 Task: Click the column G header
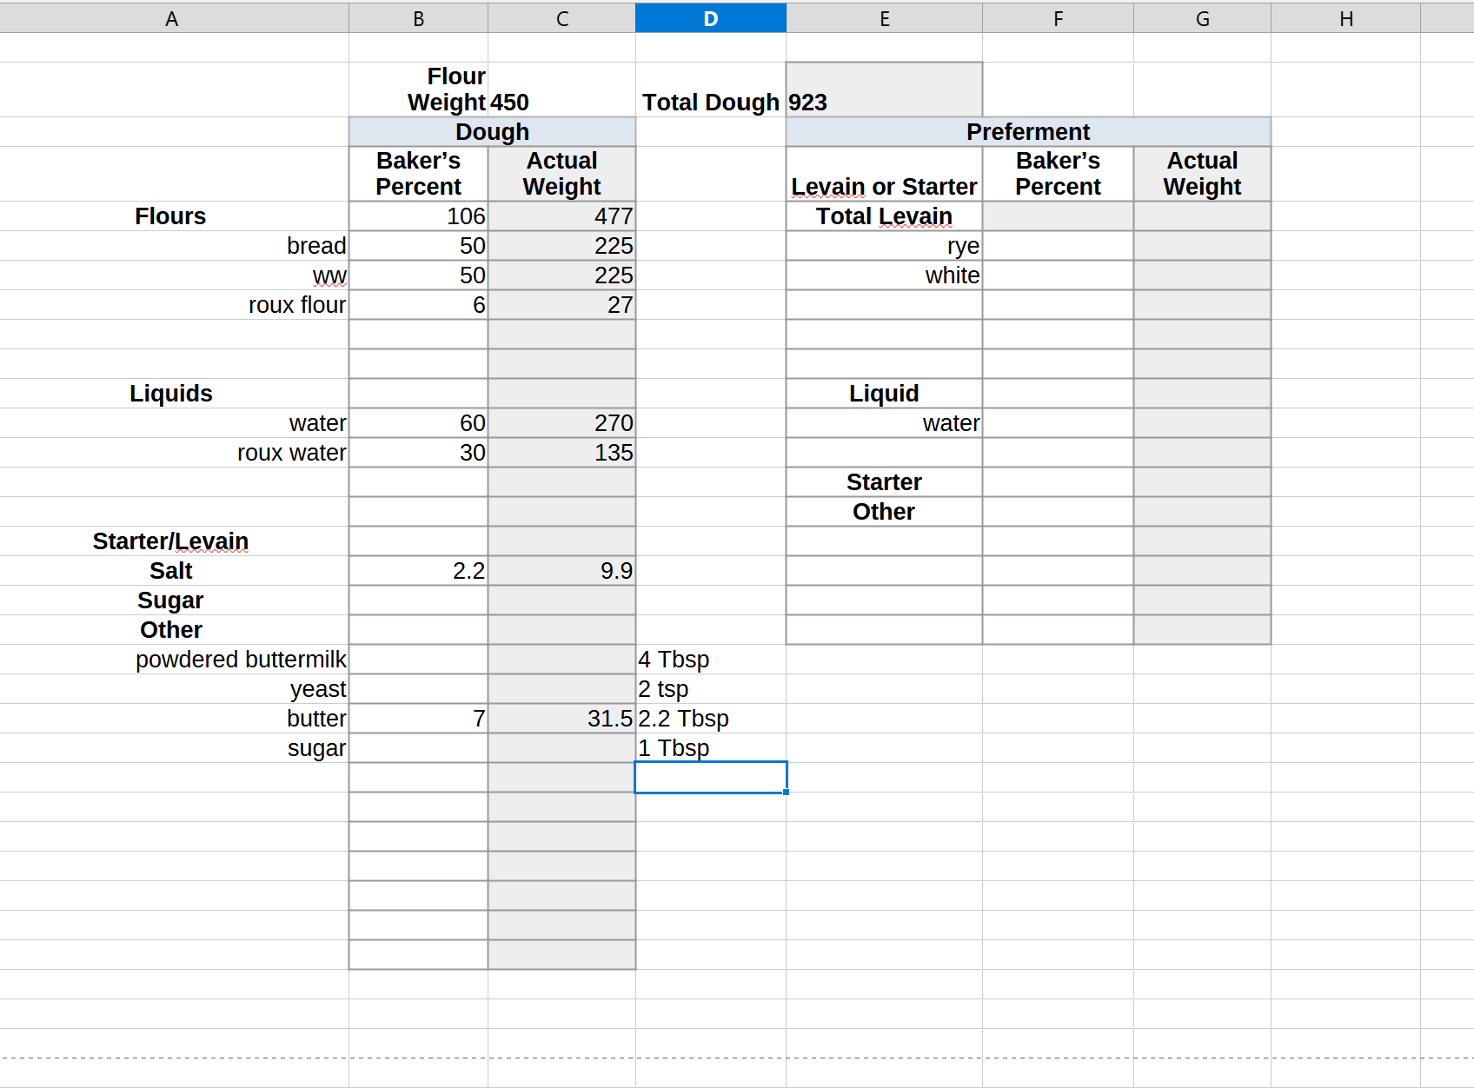(1202, 18)
